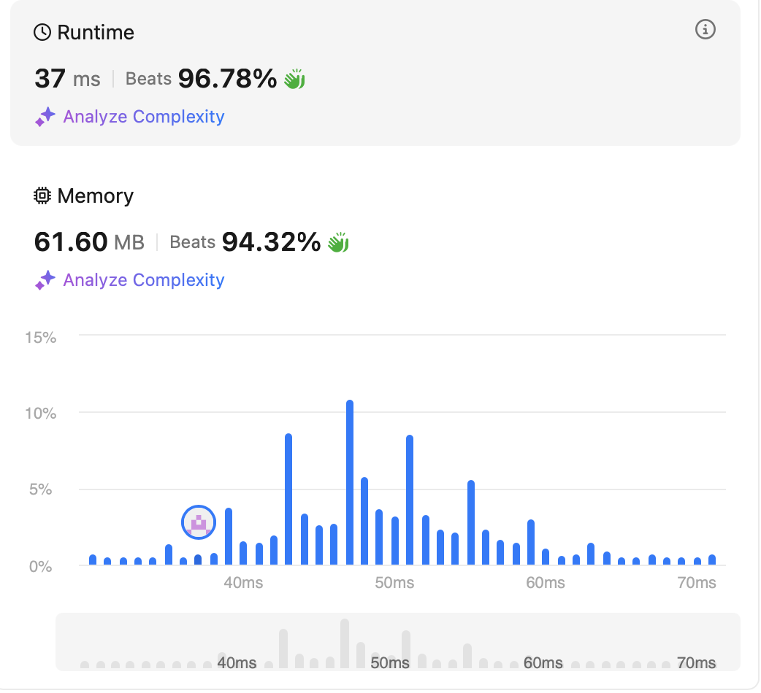The image size is (761, 693).
Task: Click the tall bar at 51ms
Action: pos(410,500)
